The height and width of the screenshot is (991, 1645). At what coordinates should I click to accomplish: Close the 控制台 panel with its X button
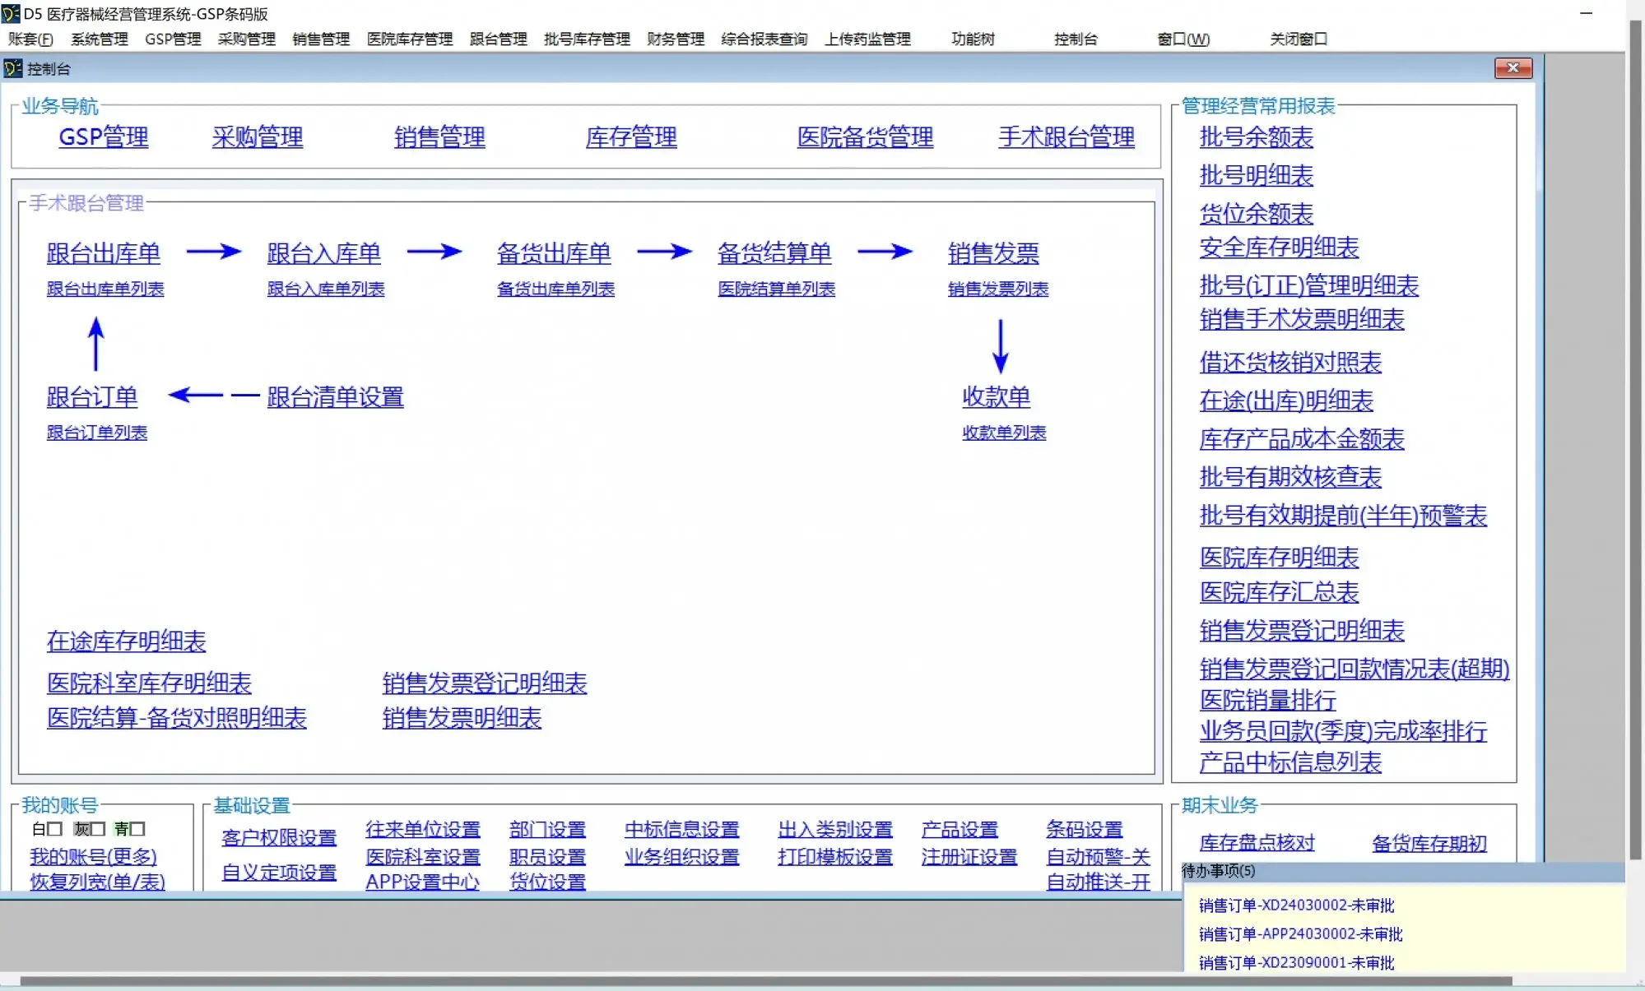(x=1513, y=68)
